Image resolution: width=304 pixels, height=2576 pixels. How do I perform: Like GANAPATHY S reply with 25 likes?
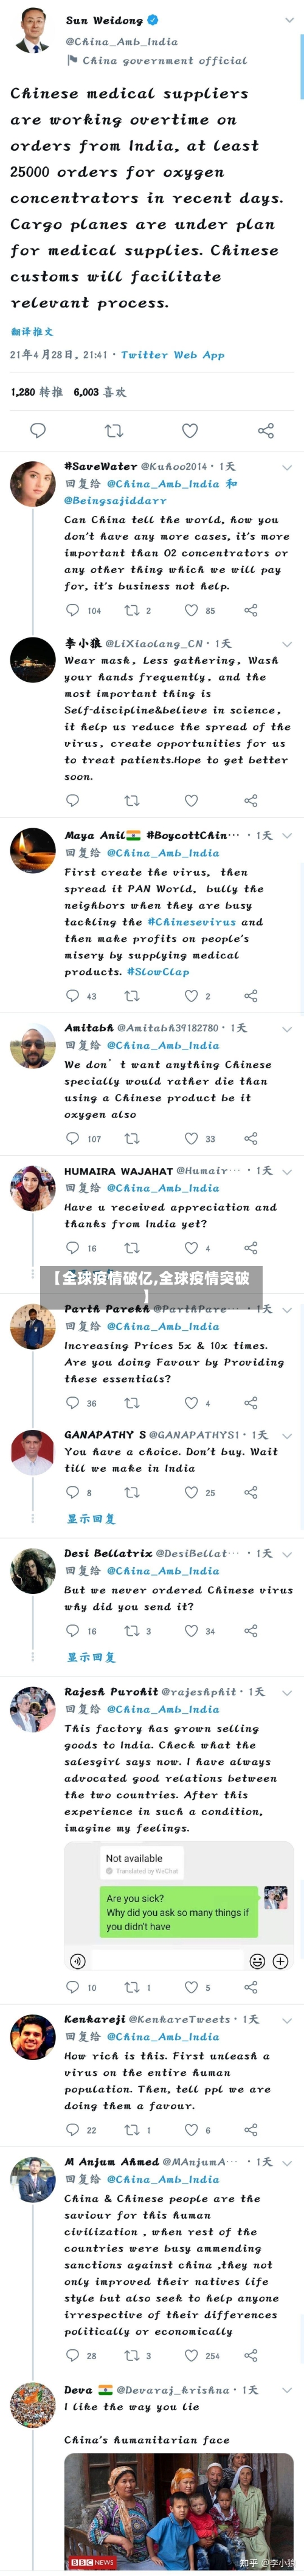[191, 1492]
